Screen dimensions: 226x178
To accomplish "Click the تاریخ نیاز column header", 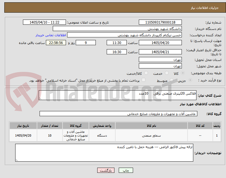I will pos(23,126).
